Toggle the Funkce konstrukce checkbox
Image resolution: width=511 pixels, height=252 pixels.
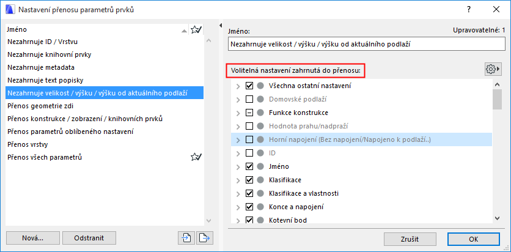[249, 113]
